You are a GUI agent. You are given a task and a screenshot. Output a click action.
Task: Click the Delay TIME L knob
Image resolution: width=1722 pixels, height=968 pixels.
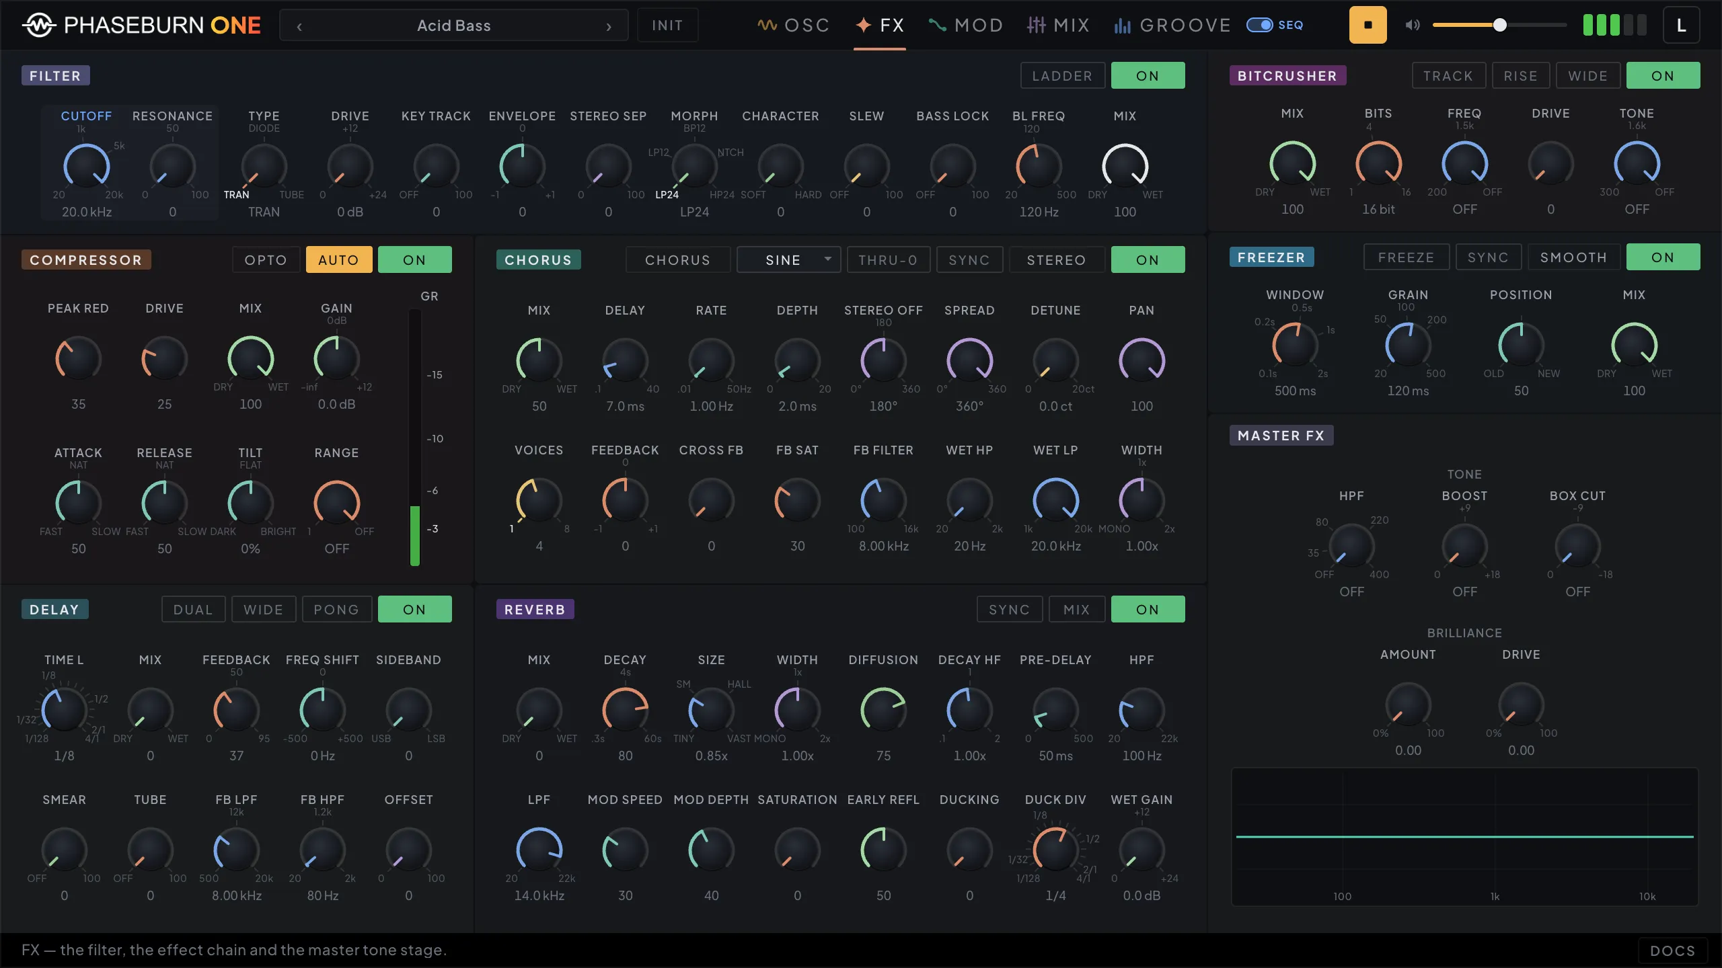65,710
